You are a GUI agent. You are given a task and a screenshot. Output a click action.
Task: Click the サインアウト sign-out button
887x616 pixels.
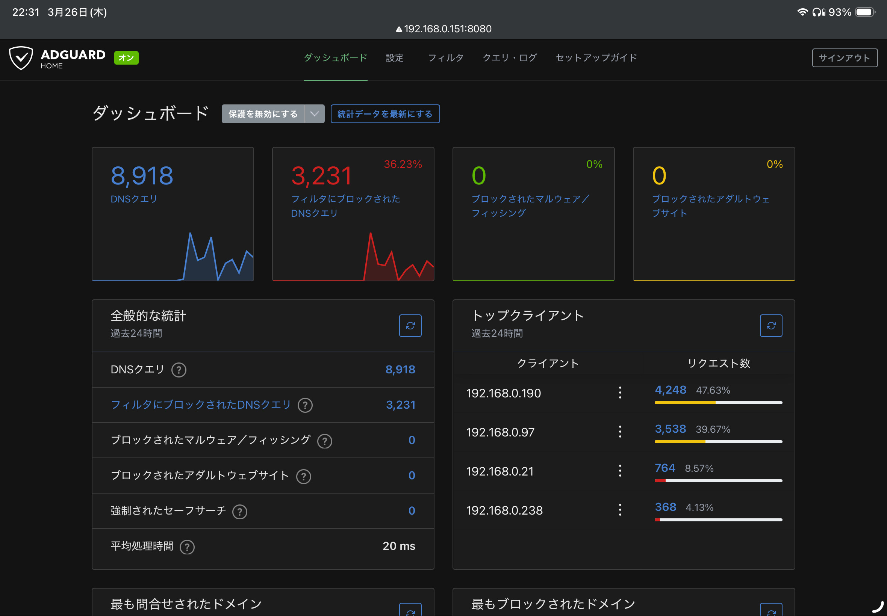[x=845, y=58]
